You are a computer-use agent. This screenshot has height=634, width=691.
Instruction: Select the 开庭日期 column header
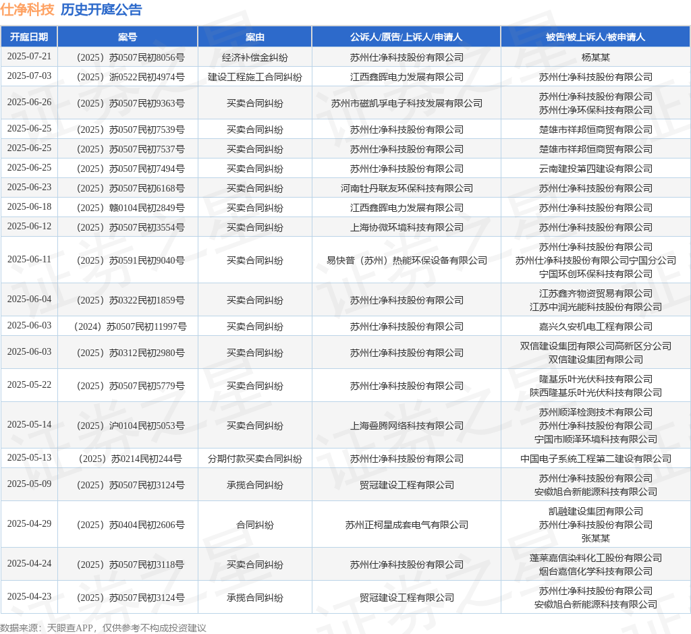29,37
